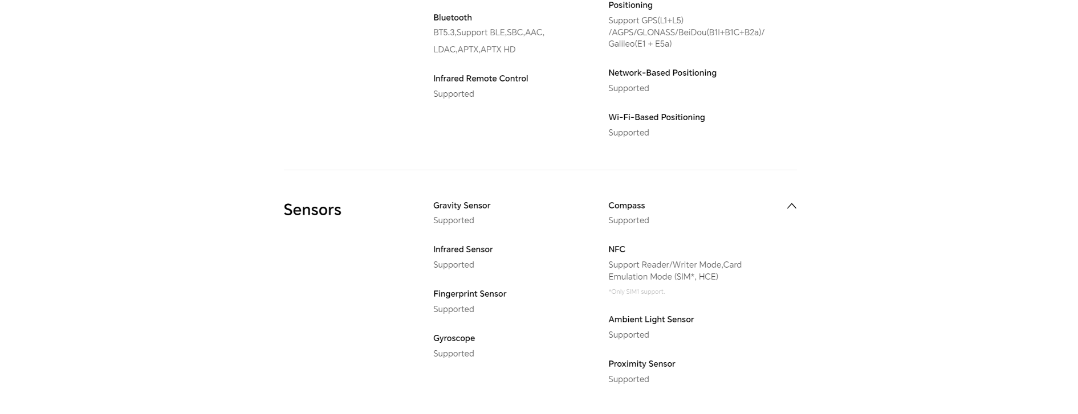Click the NFC Reader/Writer Mode description
Viewport: 1078px width, 414px height.
coord(675,270)
